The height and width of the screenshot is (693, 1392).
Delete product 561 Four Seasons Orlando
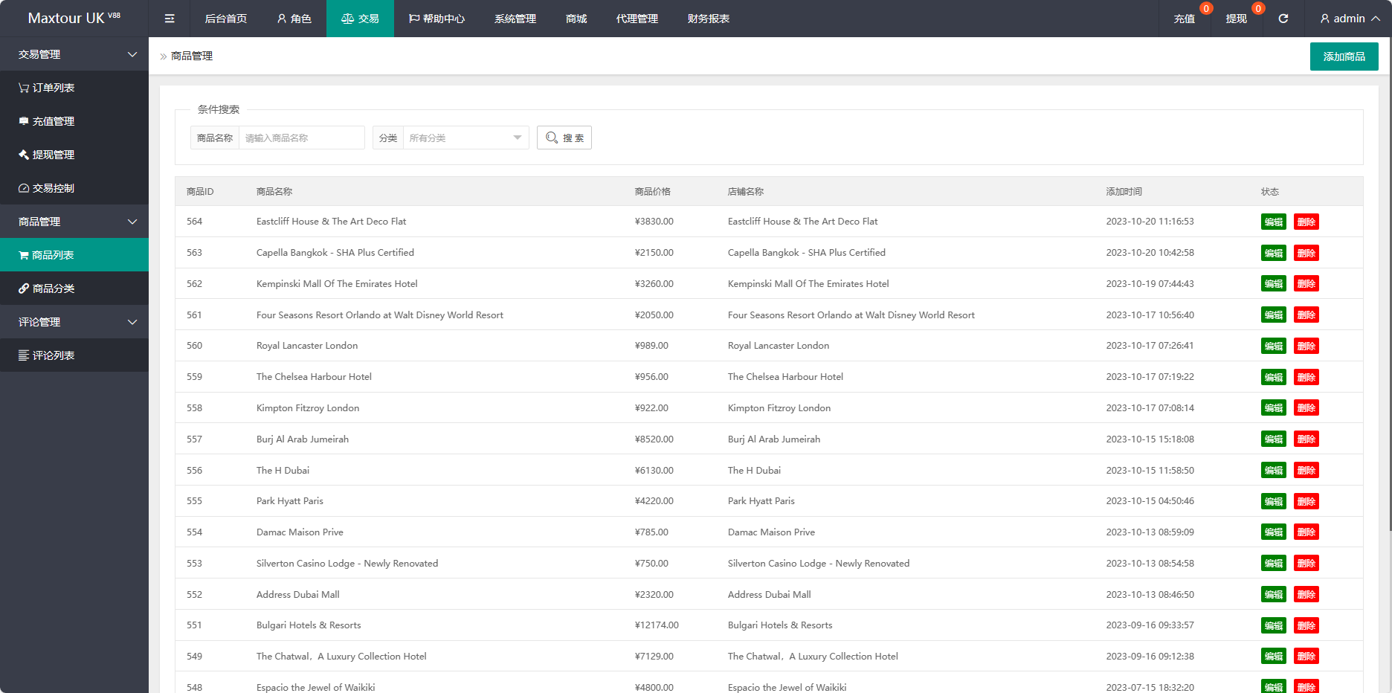(x=1306, y=315)
